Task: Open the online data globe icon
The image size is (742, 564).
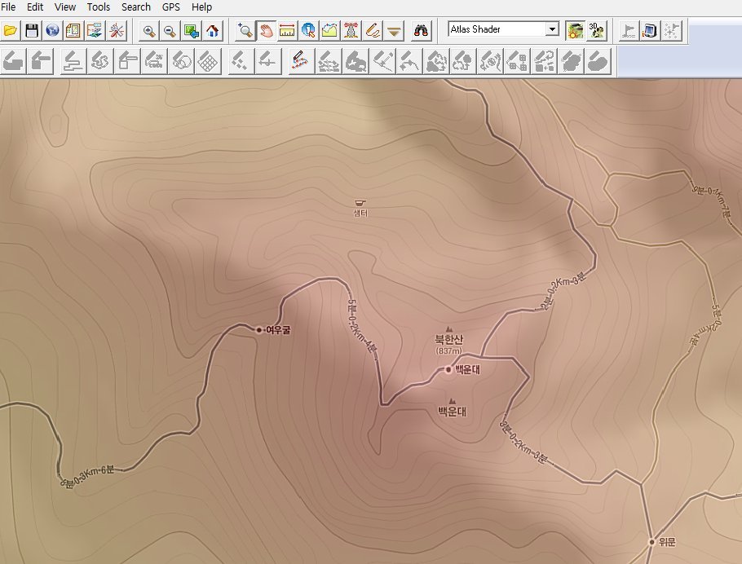Action: [52, 31]
